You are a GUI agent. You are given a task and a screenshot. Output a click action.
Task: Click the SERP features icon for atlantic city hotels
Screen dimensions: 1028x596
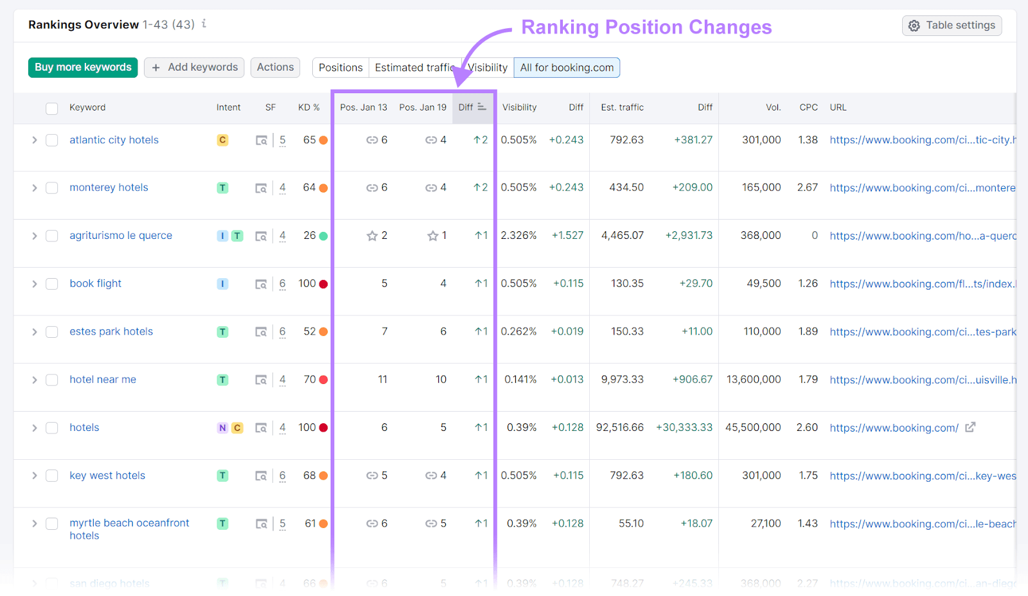click(x=261, y=139)
